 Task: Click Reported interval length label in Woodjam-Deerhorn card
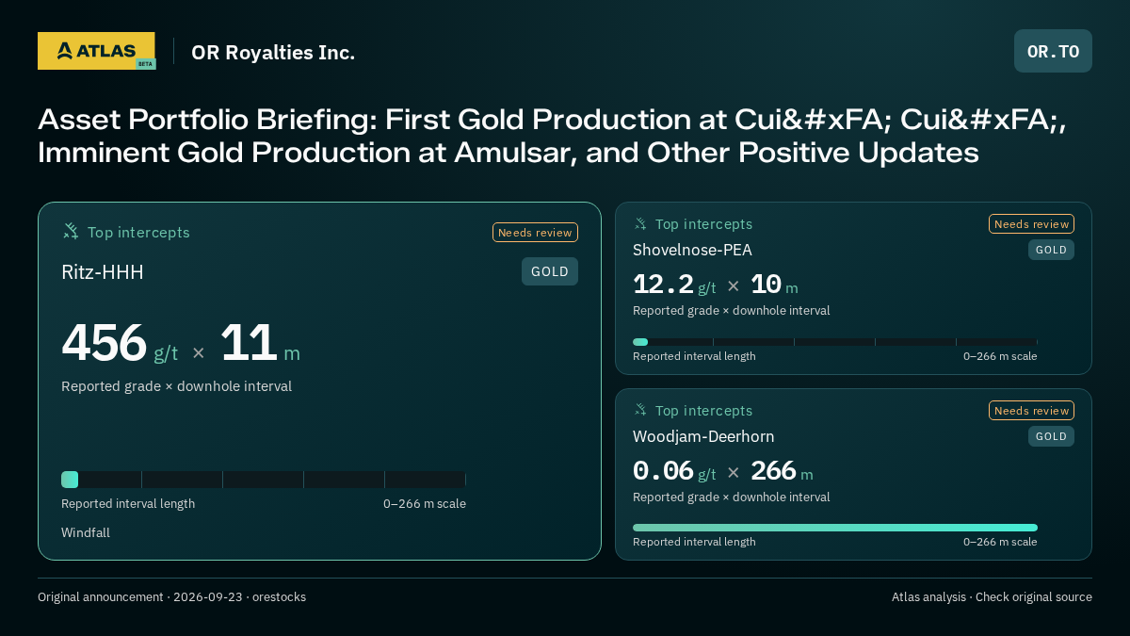tap(694, 542)
